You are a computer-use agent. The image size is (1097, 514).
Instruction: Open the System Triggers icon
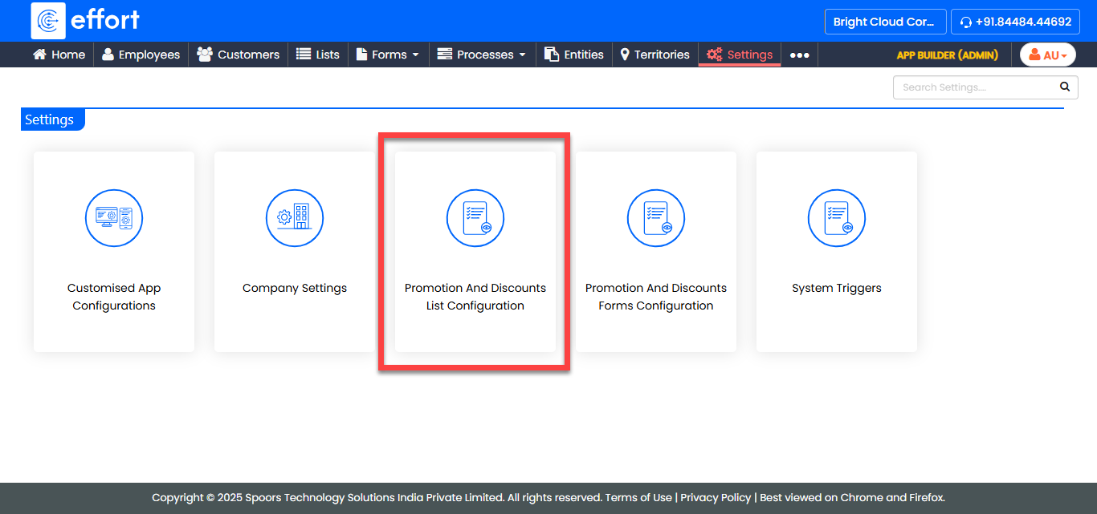[837, 217]
